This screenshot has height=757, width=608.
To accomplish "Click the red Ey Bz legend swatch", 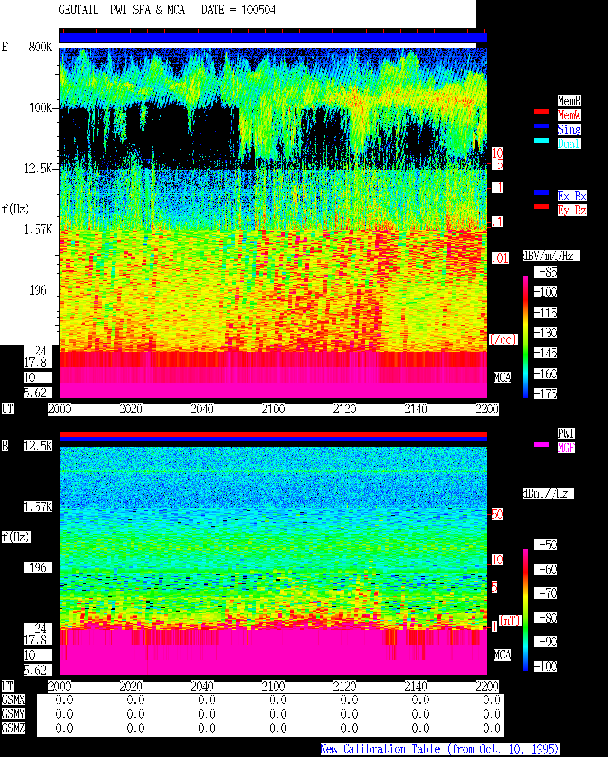I will tap(541, 207).
